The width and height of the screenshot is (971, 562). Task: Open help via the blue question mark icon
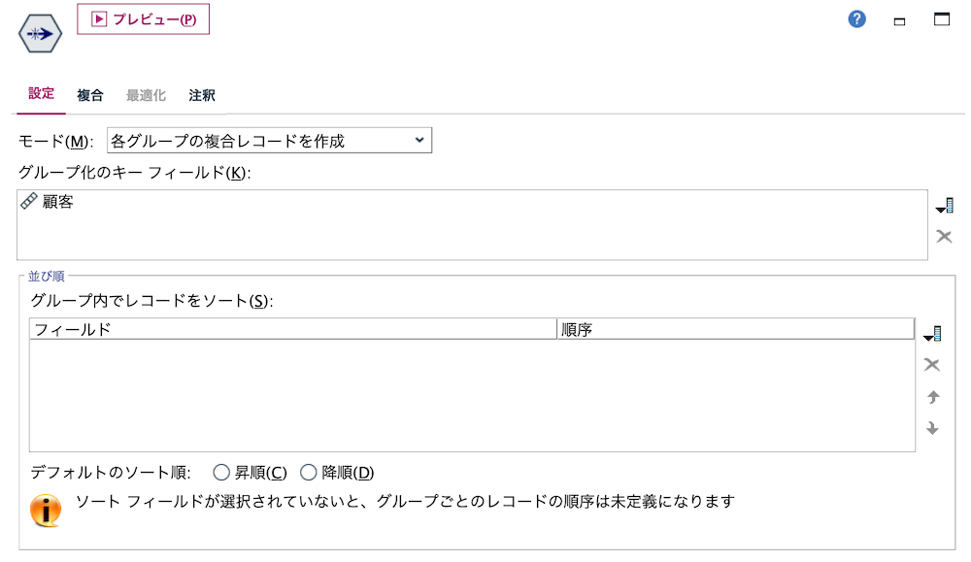point(855,18)
